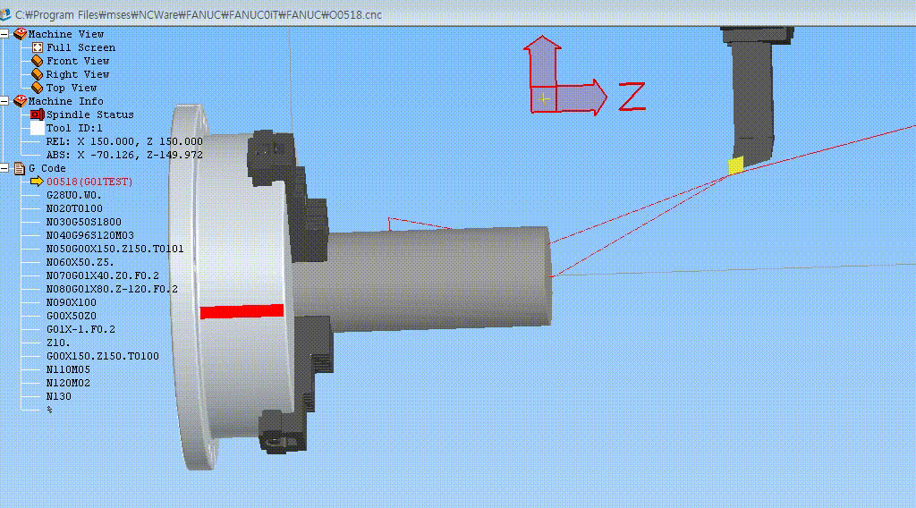Select G-code line G00X50Z0
This screenshot has height=508, width=916.
[72, 316]
